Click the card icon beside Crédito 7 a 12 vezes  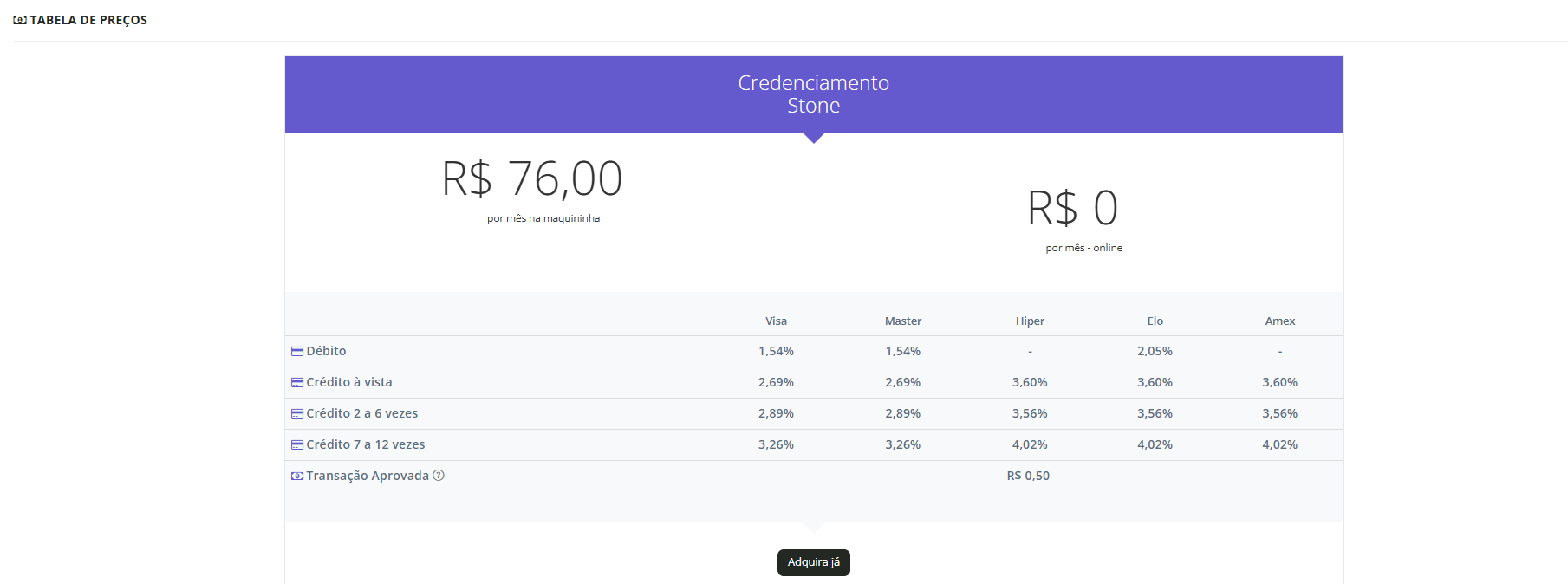pyautogui.click(x=297, y=444)
